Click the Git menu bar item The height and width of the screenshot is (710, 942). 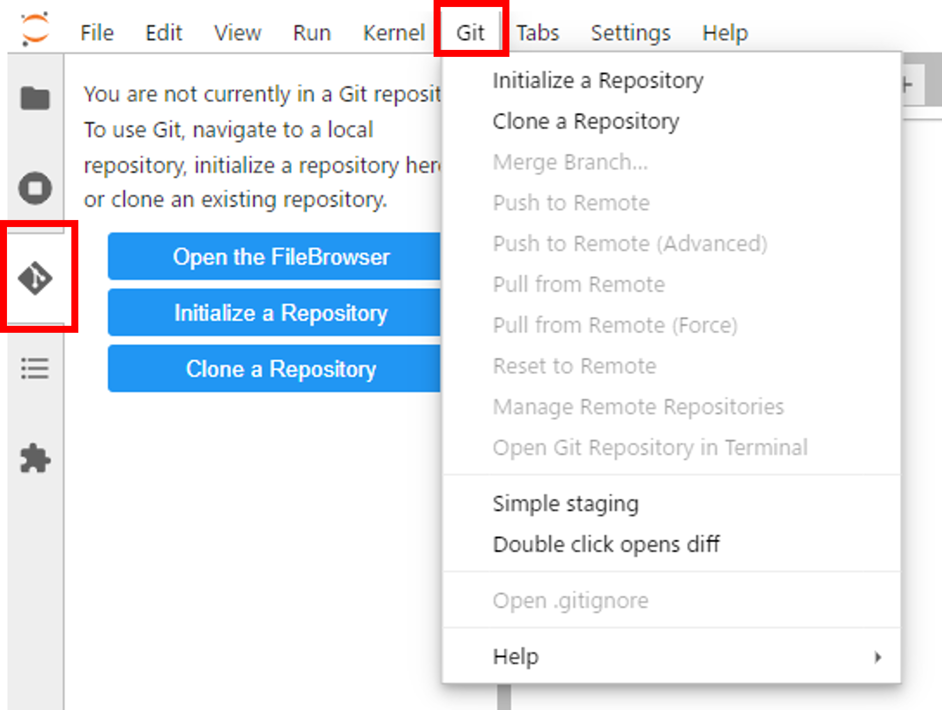[470, 33]
